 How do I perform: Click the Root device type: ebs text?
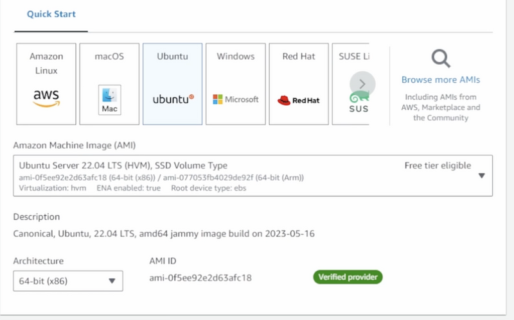point(208,188)
